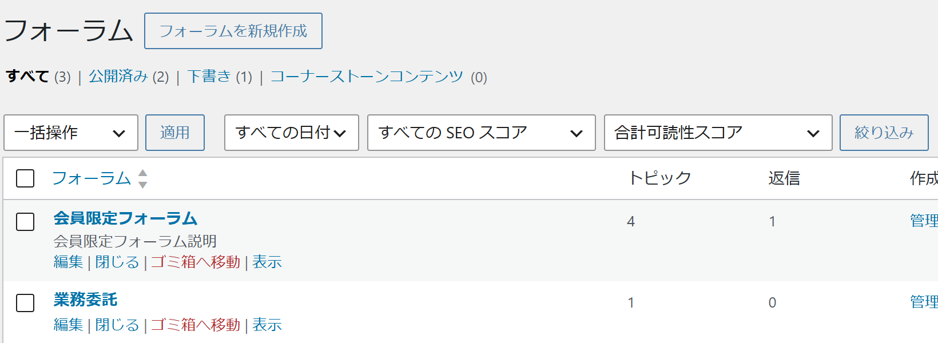Sort by フォーラム column header
Image resolution: width=938 pixels, height=343 pixels.
coord(92,178)
